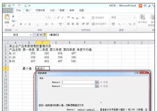The image size is (157, 111).
Task: Switch to the 数据 Data tab
Action: point(62,10)
